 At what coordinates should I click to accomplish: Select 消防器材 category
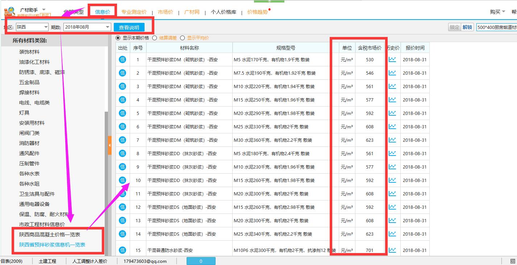coord(29,143)
